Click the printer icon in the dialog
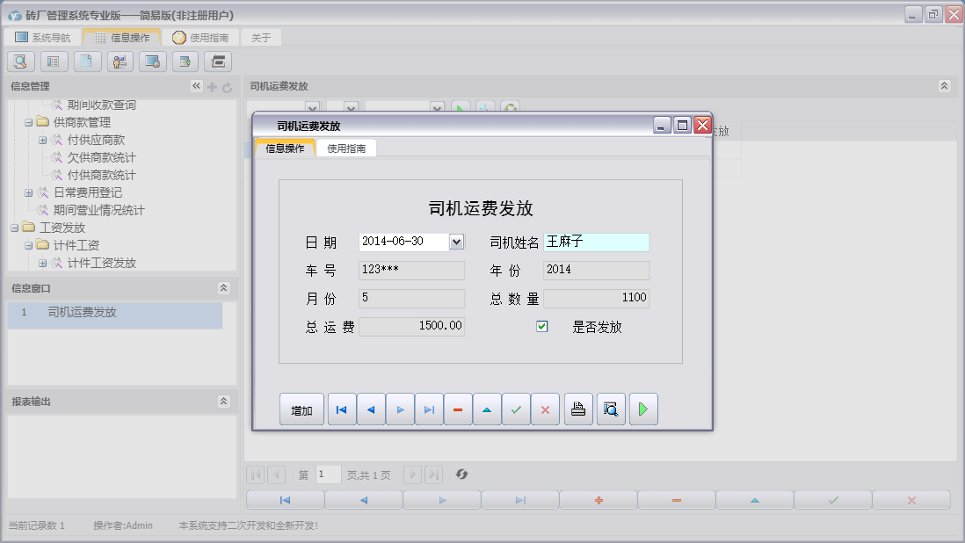This screenshot has height=543, width=965. pyautogui.click(x=578, y=409)
